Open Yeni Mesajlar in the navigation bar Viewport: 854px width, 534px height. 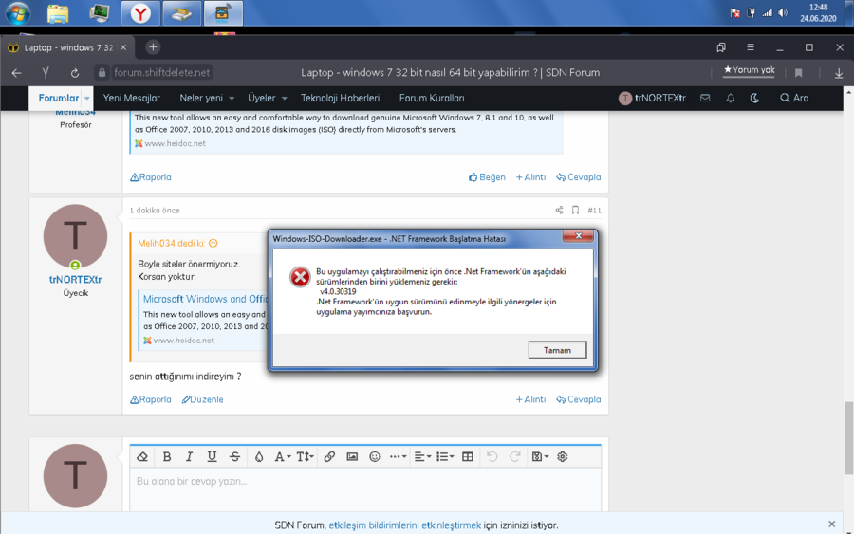[x=131, y=98]
